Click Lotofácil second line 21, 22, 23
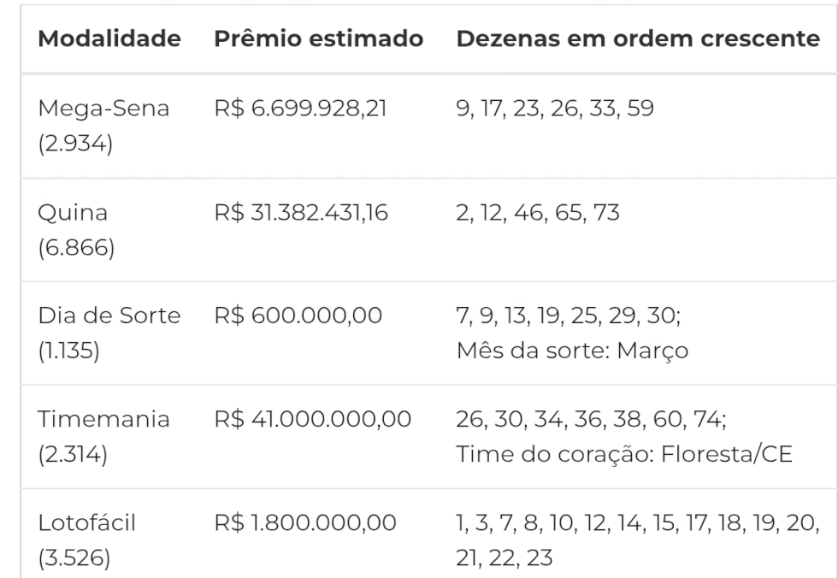This screenshot has width=838, height=578. [x=505, y=557]
